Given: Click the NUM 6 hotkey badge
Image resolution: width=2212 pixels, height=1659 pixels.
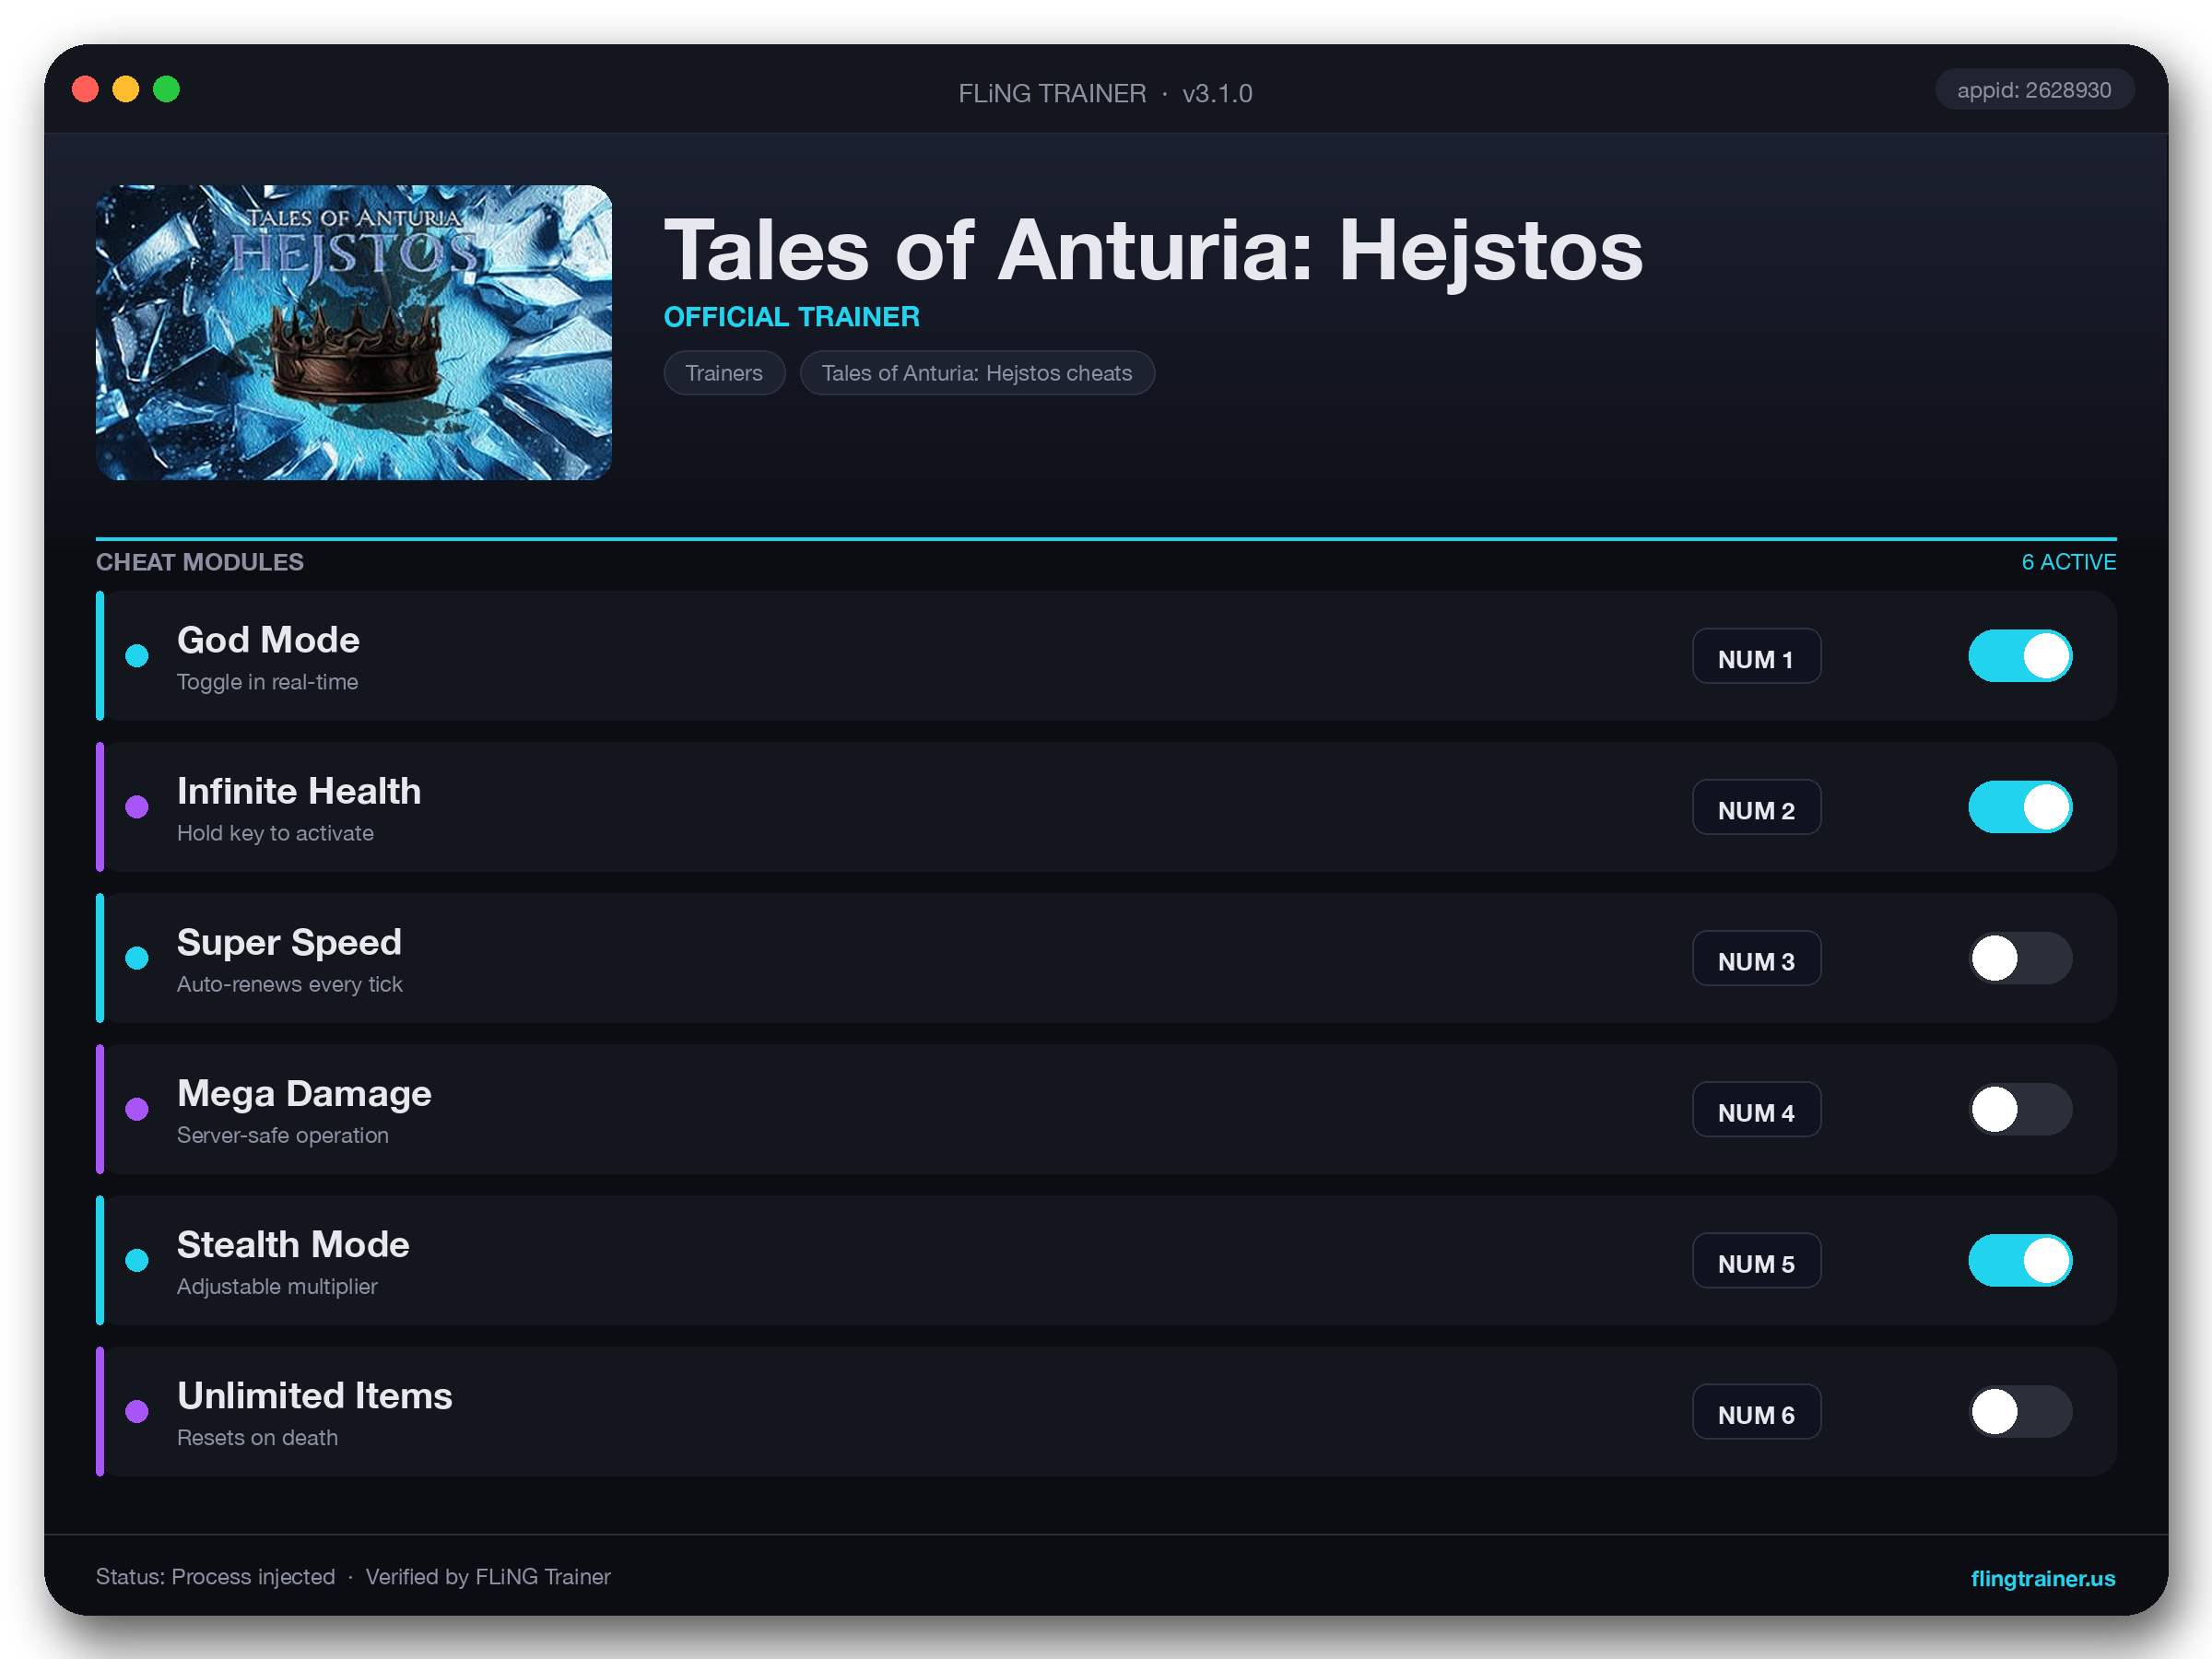Looking at the screenshot, I should tap(1756, 1411).
